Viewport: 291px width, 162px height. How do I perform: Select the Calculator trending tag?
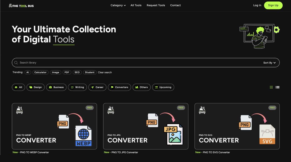(x=40, y=72)
